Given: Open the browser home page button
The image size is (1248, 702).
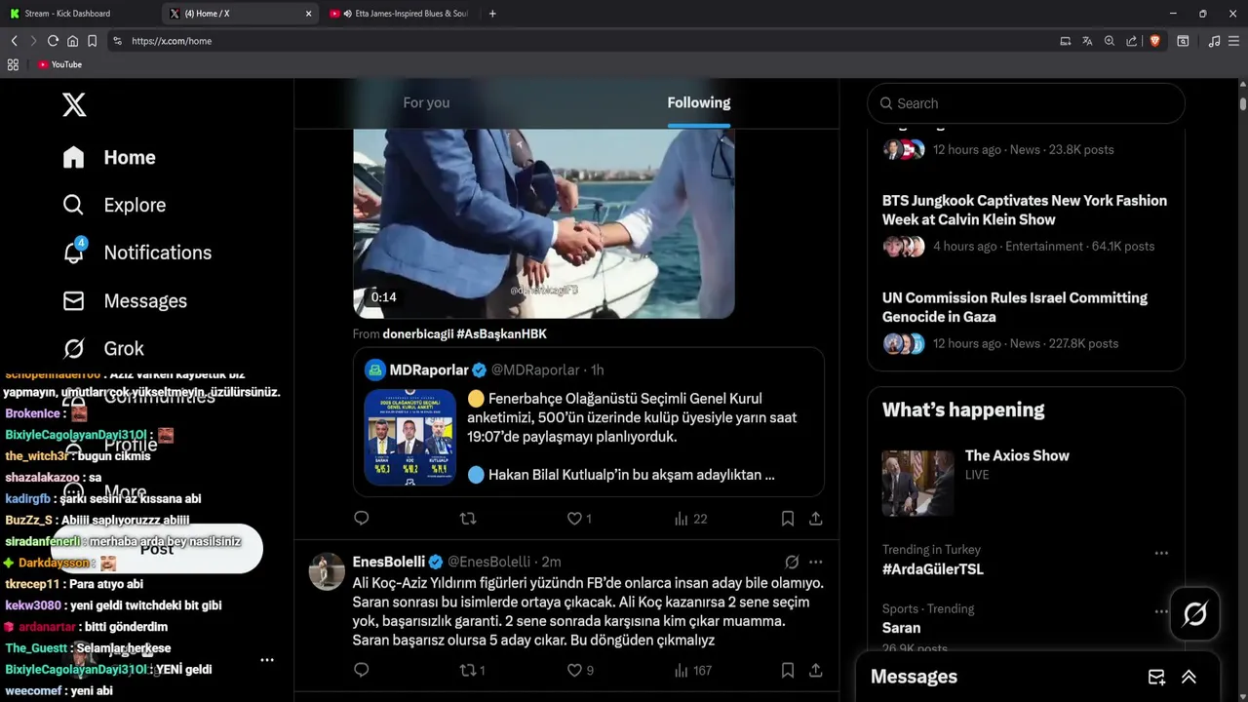Looking at the screenshot, I should coord(72,41).
